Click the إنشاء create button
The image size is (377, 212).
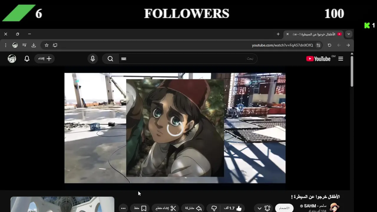pos(44,59)
